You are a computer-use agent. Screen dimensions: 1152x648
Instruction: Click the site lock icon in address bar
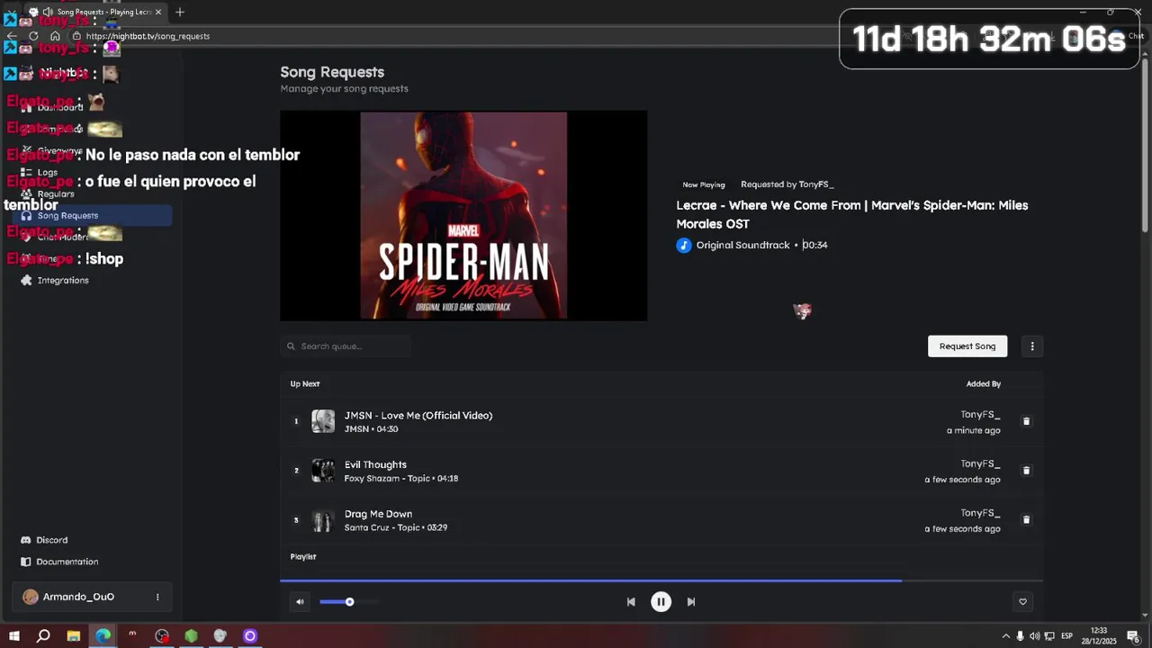point(76,36)
